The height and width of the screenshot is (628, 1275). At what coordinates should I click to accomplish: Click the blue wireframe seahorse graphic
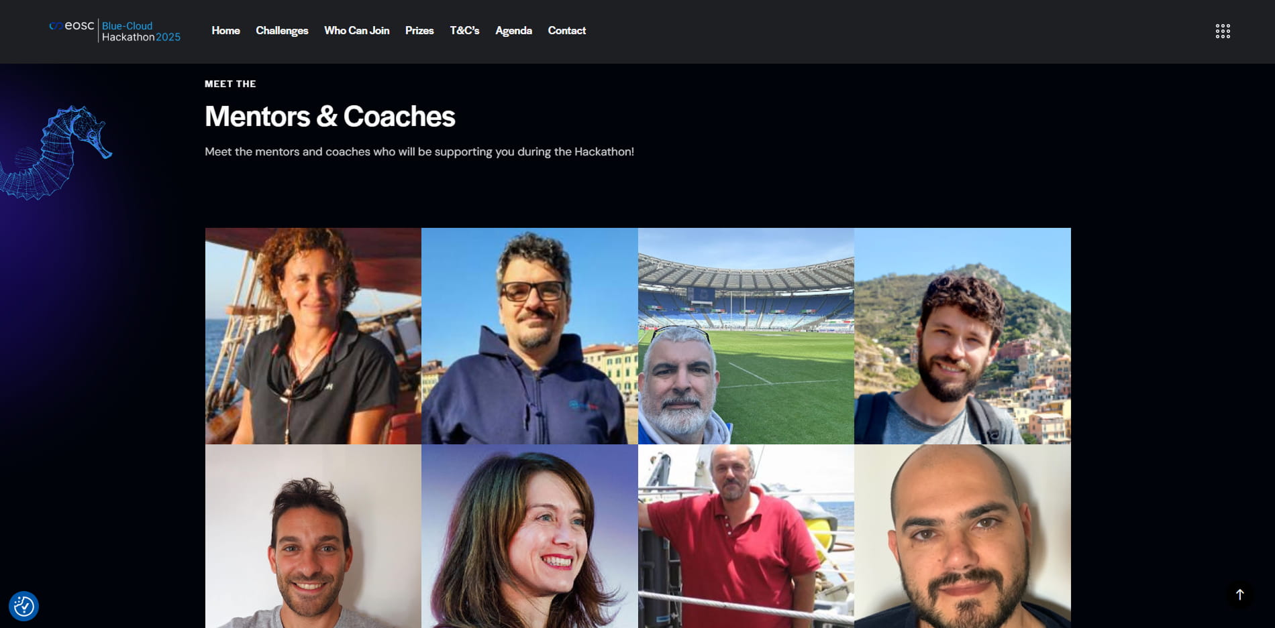point(55,153)
